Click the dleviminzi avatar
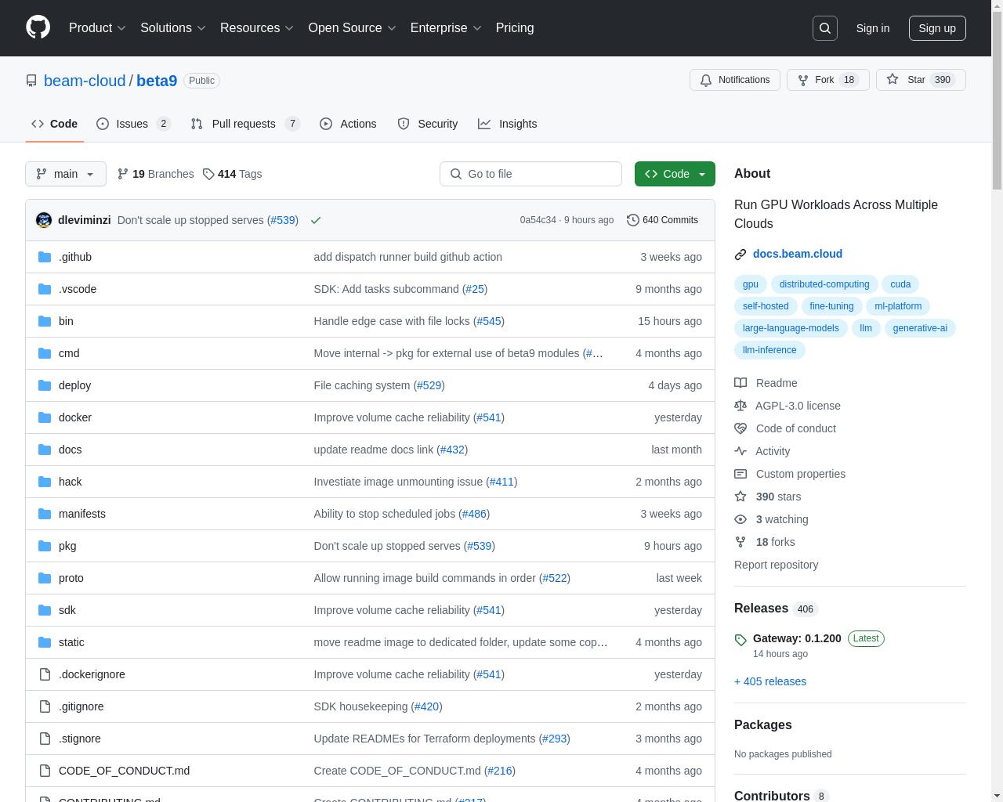 pos(44,220)
